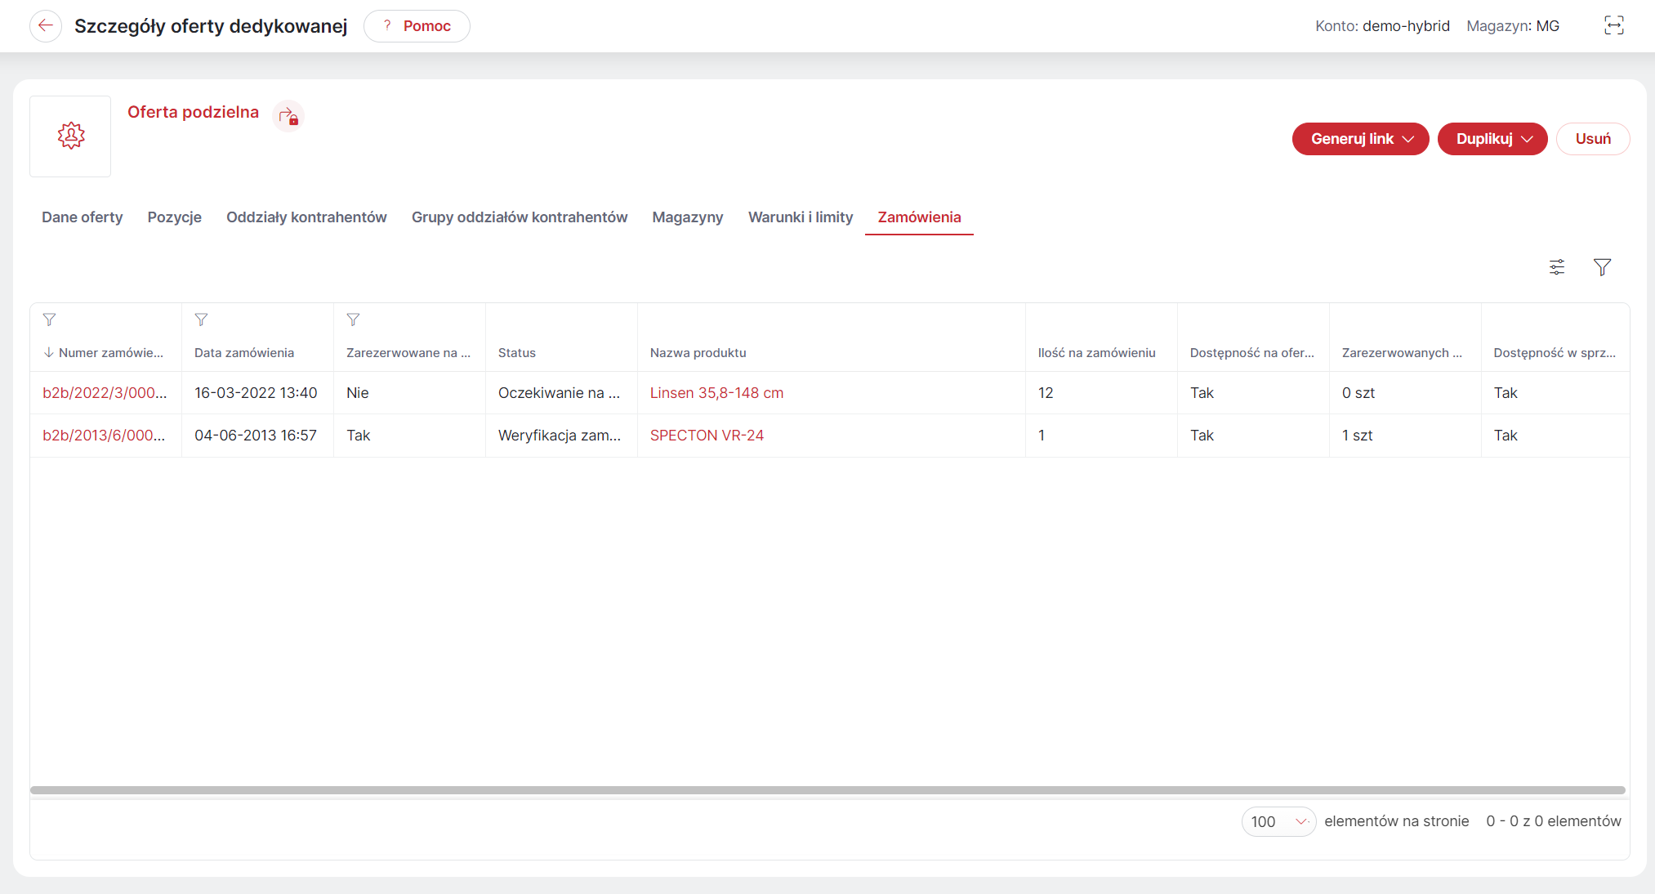Click Magazyn: MG label
Viewport: 1655px width, 894px height.
[1513, 26]
